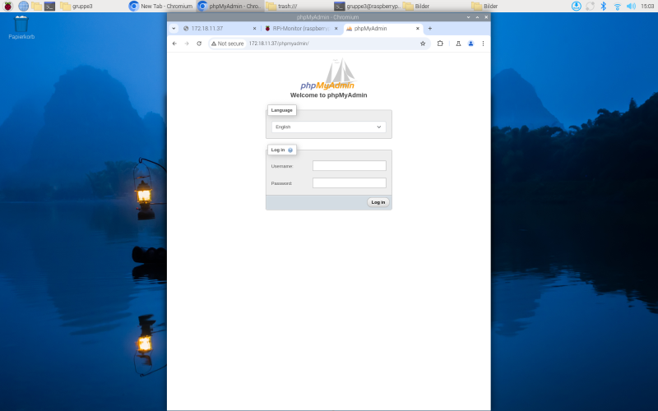Open the Bluetooth tray menu

[604, 6]
